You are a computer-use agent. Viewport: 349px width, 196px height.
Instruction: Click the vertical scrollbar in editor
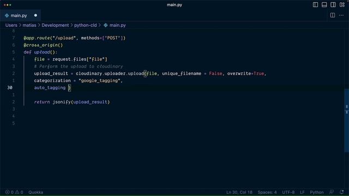tap(347, 120)
